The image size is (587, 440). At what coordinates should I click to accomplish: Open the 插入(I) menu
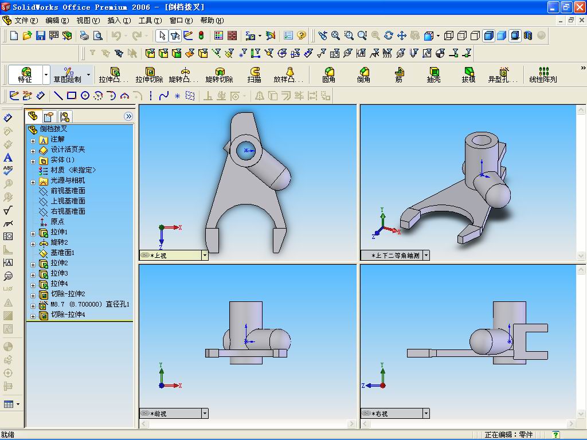[x=119, y=20]
